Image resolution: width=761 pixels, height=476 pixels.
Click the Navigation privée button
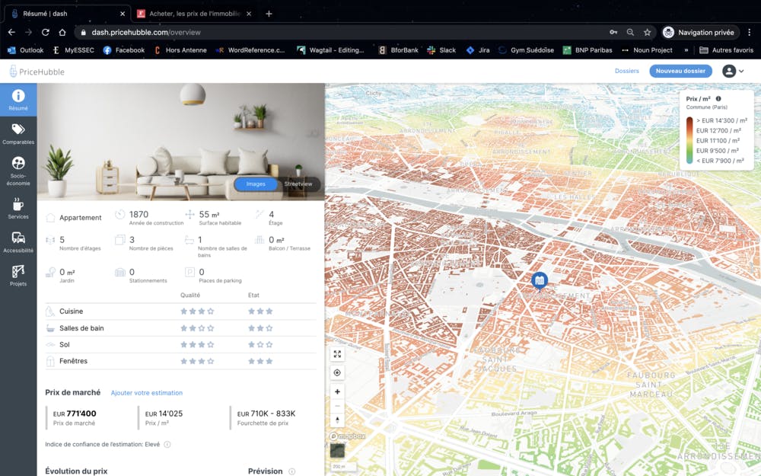[700, 32]
